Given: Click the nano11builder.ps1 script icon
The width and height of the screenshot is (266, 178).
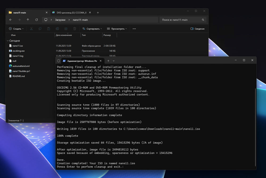Looking at the screenshot, I should tap(10, 71).
